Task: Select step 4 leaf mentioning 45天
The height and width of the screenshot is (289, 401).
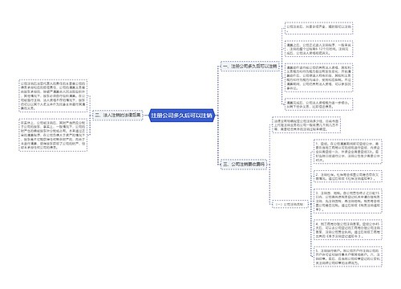Action: click(x=348, y=230)
